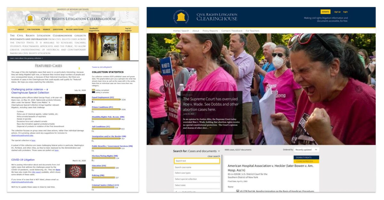The image size is (384, 200).
Task: Open the document icon beside 45 CFR Part 84
Action: (x=237, y=191)
